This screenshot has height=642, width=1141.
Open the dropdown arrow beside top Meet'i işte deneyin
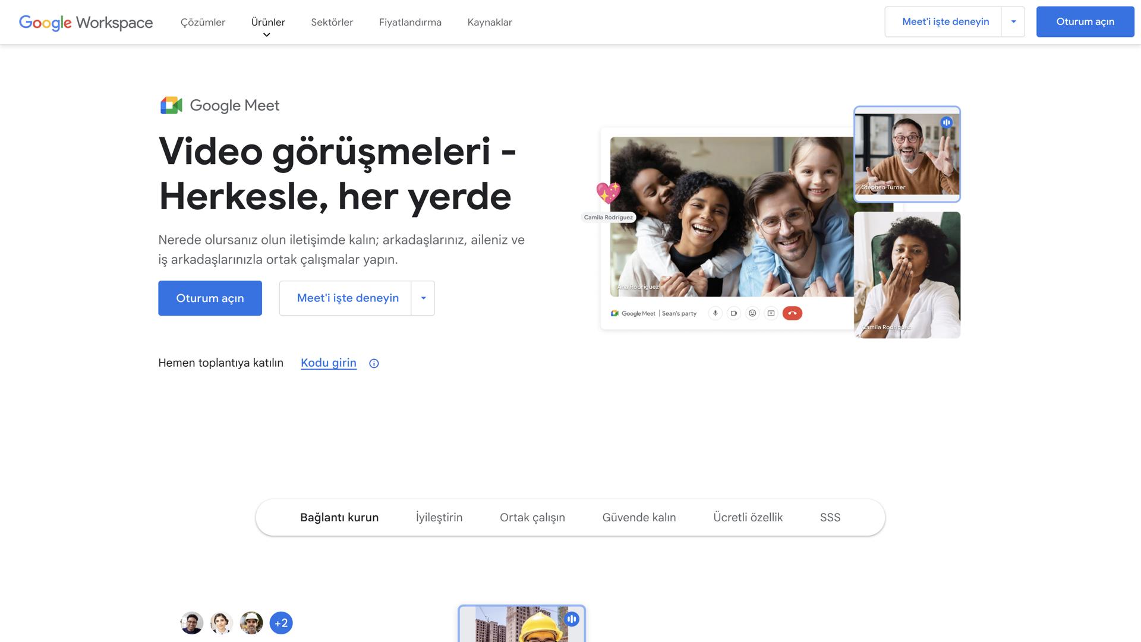click(x=1013, y=21)
